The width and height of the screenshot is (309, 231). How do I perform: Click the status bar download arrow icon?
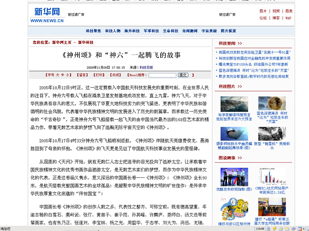pyautogui.click(x=268, y=229)
